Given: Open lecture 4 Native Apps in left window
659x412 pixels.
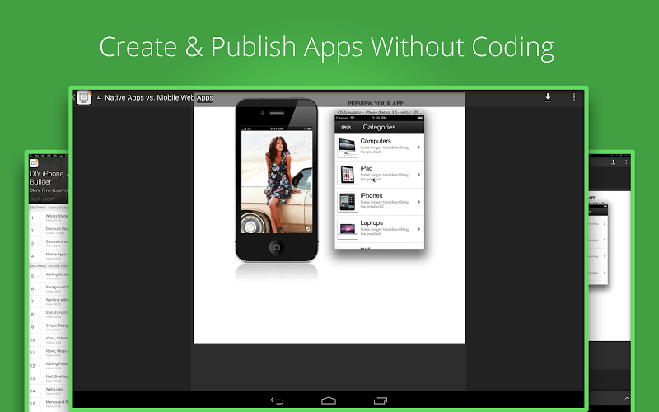Looking at the screenshot, I should tap(49, 256).
